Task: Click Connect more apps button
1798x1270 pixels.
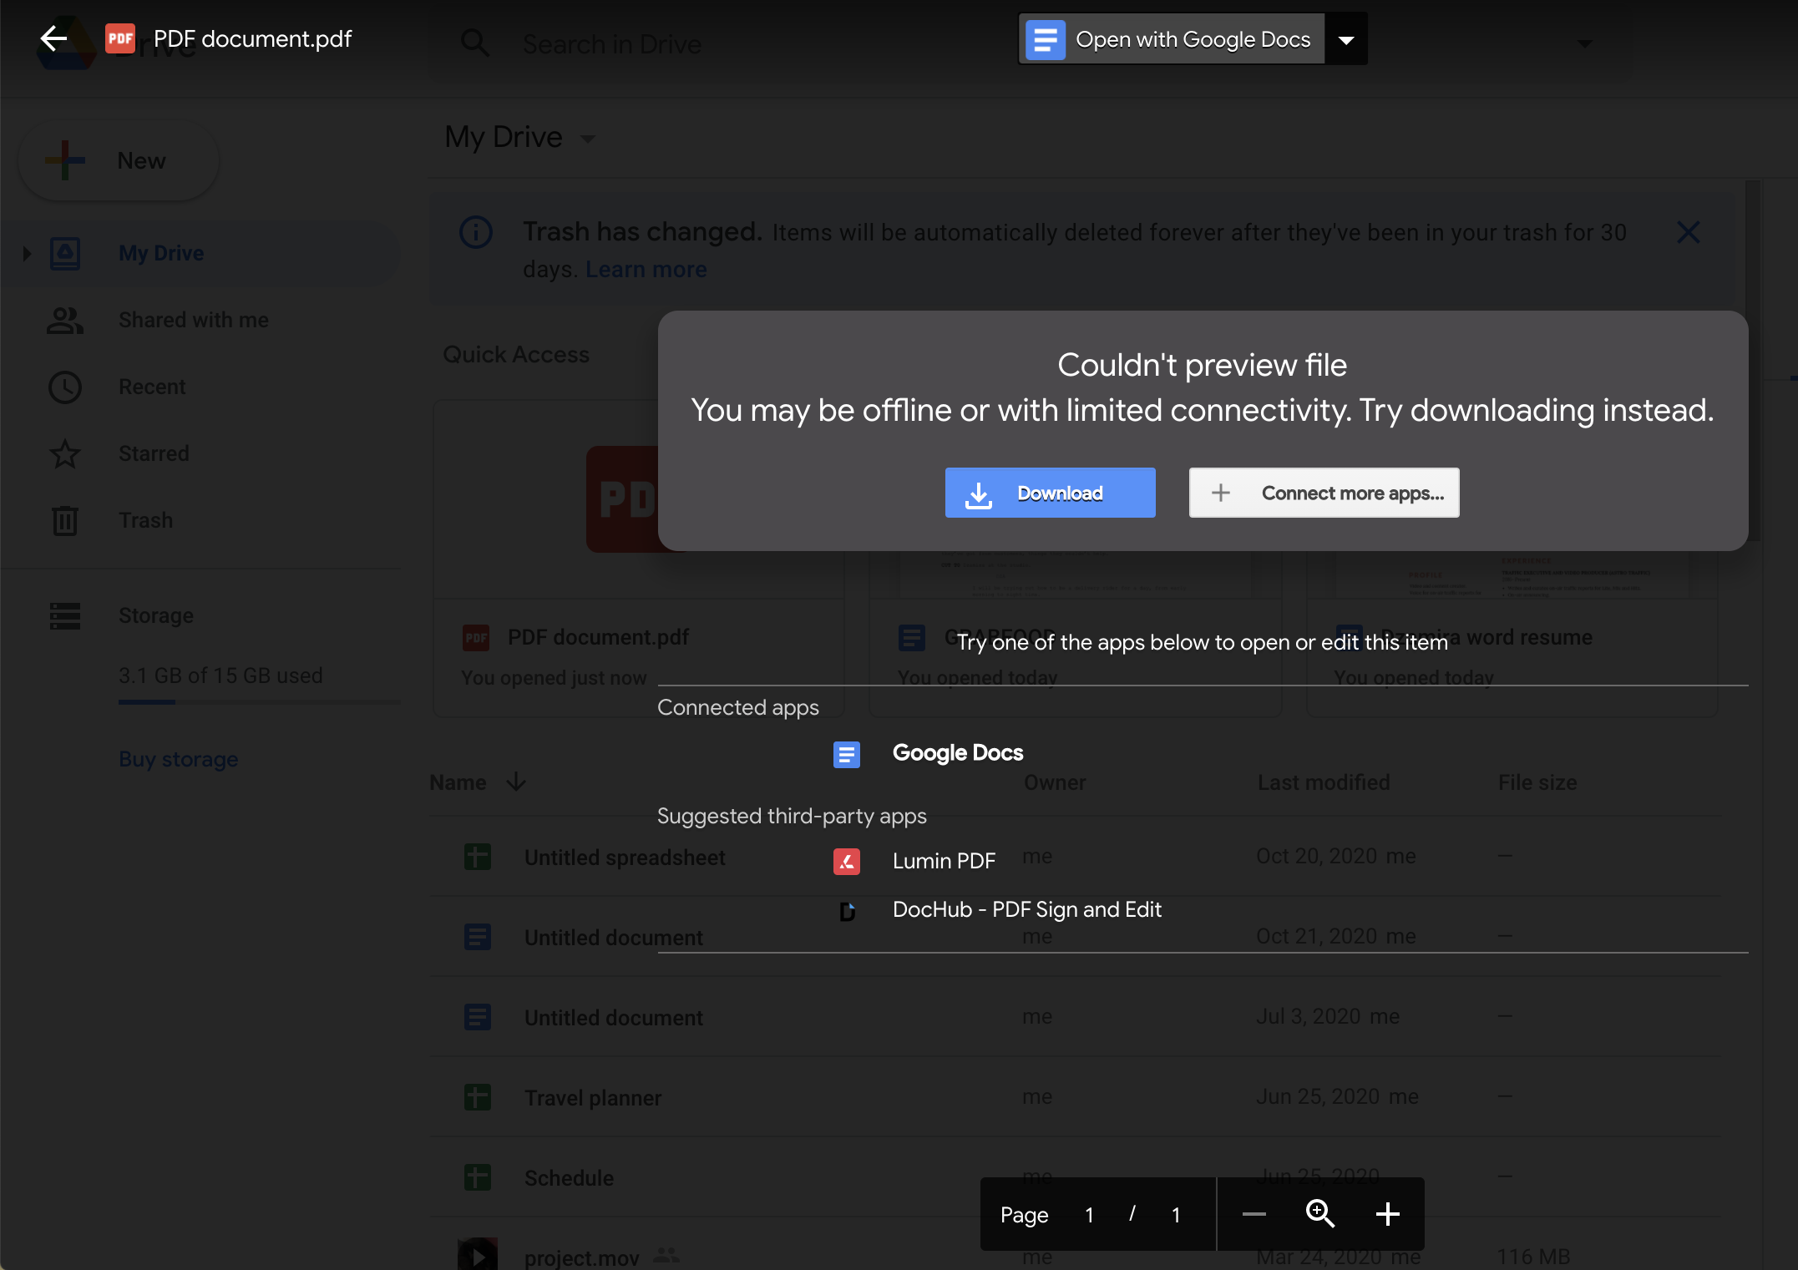Action: point(1324,493)
